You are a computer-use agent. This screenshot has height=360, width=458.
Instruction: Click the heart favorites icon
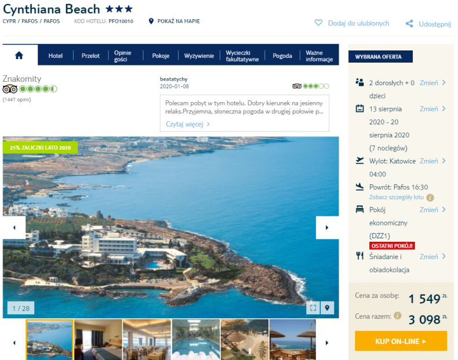[x=318, y=23]
